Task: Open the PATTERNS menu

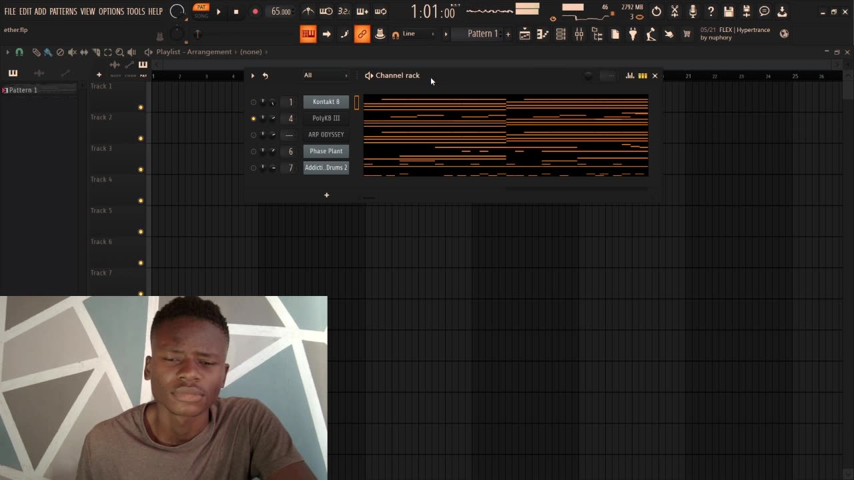Action: (x=63, y=11)
